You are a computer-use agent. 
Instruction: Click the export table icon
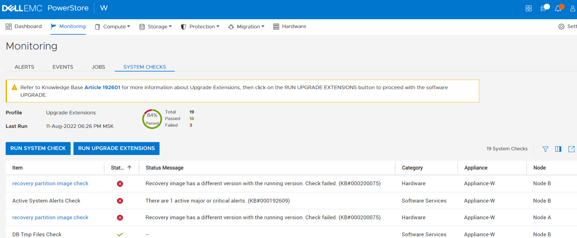click(571, 149)
